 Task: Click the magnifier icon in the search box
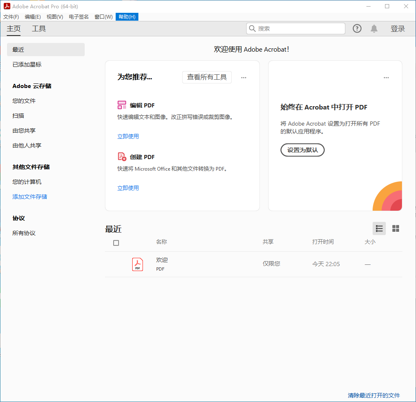tap(252, 29)
